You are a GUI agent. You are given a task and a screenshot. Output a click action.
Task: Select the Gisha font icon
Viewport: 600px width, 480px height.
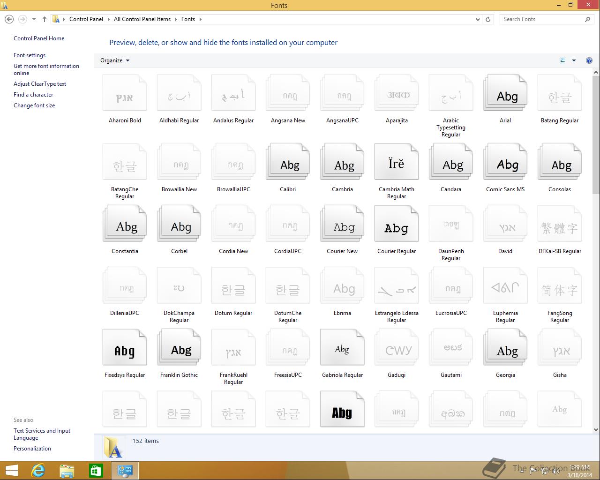560,348
